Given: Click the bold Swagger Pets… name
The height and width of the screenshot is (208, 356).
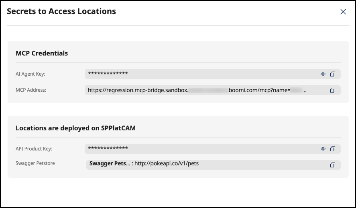Looking at the screenshot, I should tap(108, 164).
